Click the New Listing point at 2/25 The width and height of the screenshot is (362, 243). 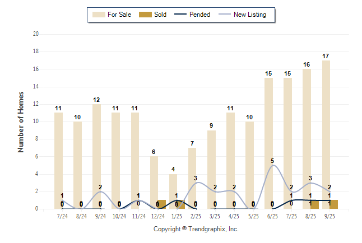(x=196, y=183)
